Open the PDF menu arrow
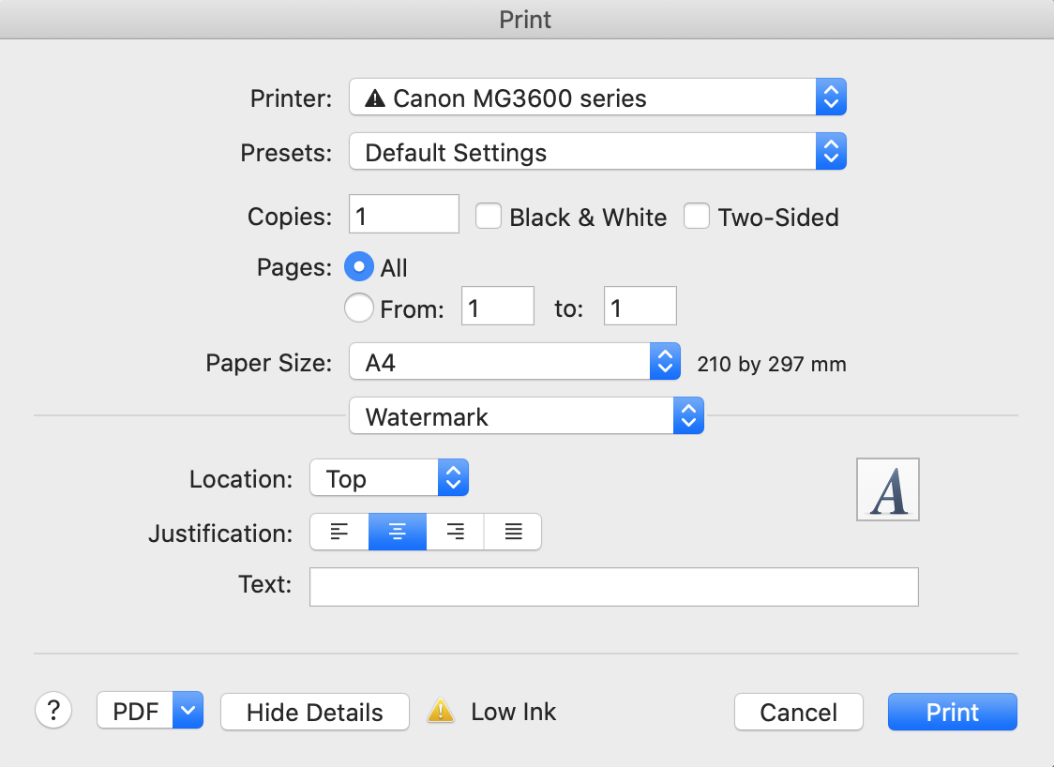This screenshot has height=767, width=1054. click(x=188, y=711)
